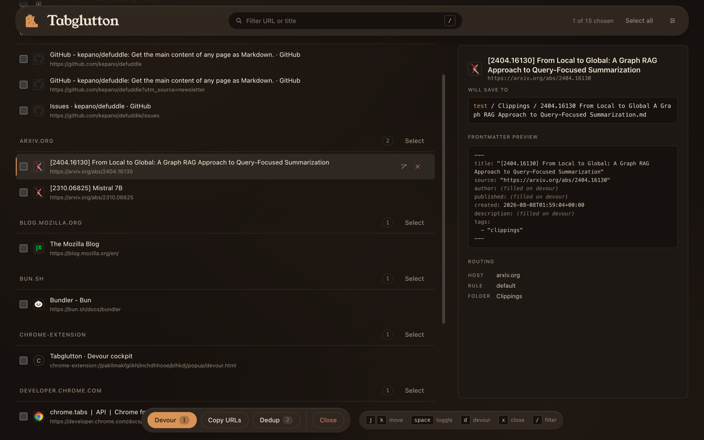704x440 pixels.
Task: Click the RULE value default
Action: click(x=506, y=286)
